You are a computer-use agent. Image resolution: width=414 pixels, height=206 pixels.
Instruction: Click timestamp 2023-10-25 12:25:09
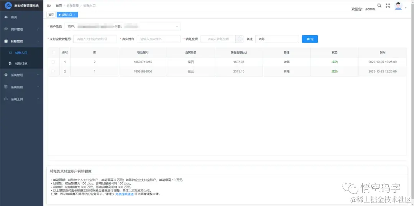click(x=383, y=62)
